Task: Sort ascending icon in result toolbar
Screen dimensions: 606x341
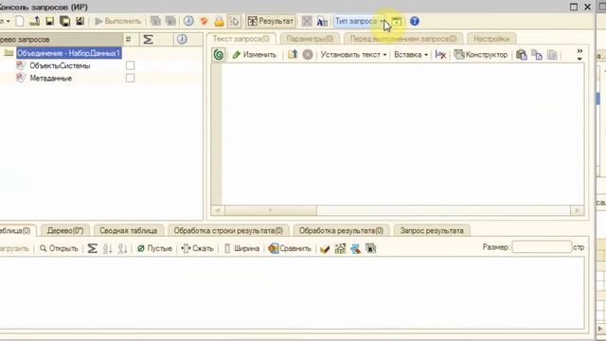Action: [107, 248]
